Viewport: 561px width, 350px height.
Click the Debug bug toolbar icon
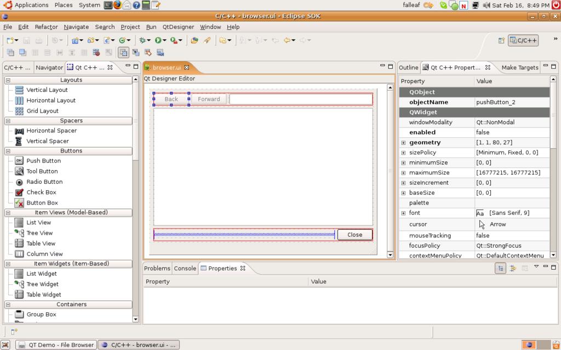tap(142, 40)
